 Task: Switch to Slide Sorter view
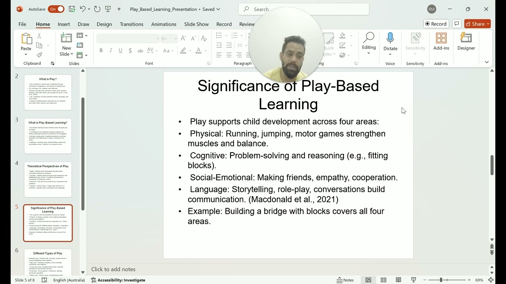(x=383, y=280)
